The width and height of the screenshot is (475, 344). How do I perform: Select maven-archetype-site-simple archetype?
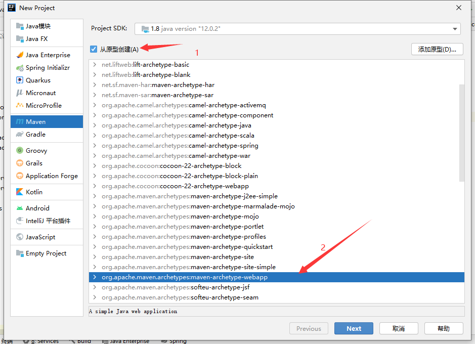277,267
